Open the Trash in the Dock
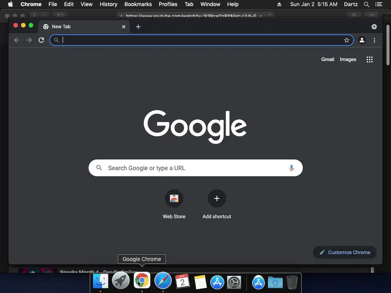 [292, 282]
